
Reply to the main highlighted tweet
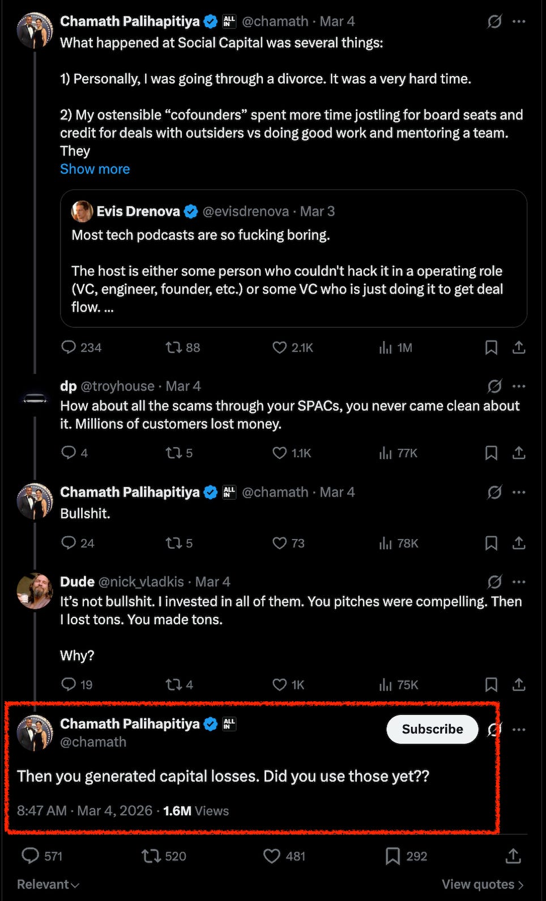(x=31, y=856)
